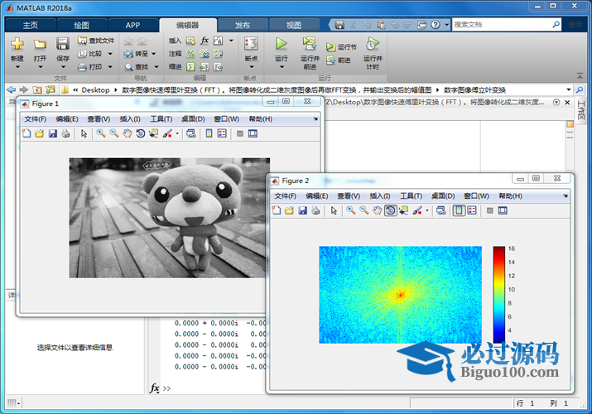Click the Data Cursor tool in Figure 1
The width and height of the screenshot is (592, 414).
154,133
